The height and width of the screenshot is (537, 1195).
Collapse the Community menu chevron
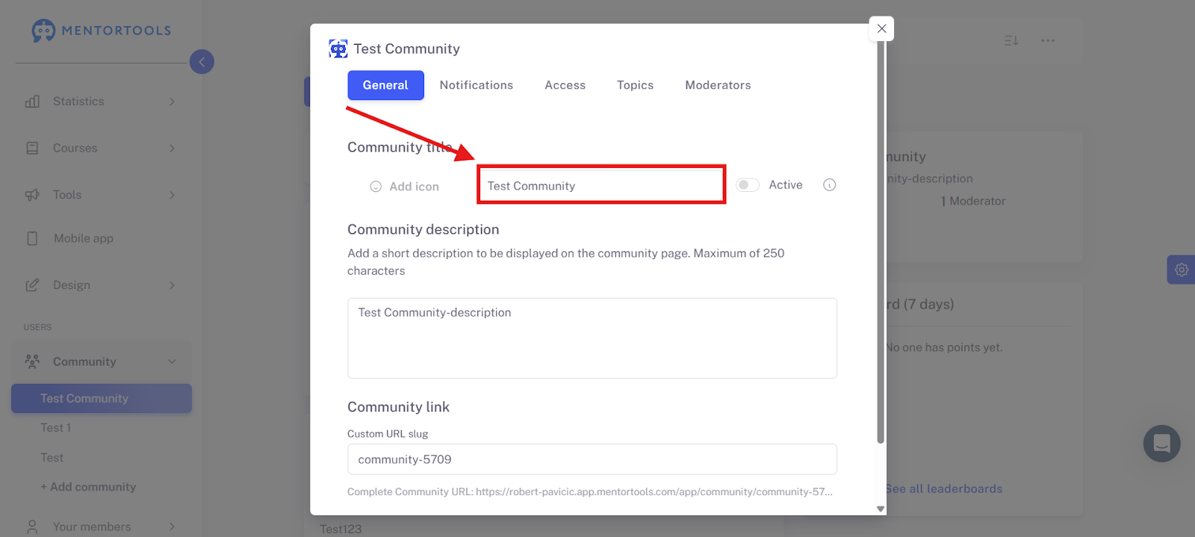(x=172, y=361)
